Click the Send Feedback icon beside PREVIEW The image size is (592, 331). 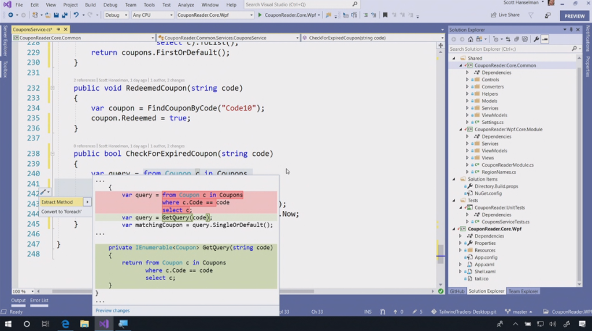tap(546, 16)
